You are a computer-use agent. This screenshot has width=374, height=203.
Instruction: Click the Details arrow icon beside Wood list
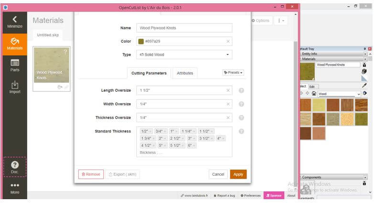click(365, 93)
